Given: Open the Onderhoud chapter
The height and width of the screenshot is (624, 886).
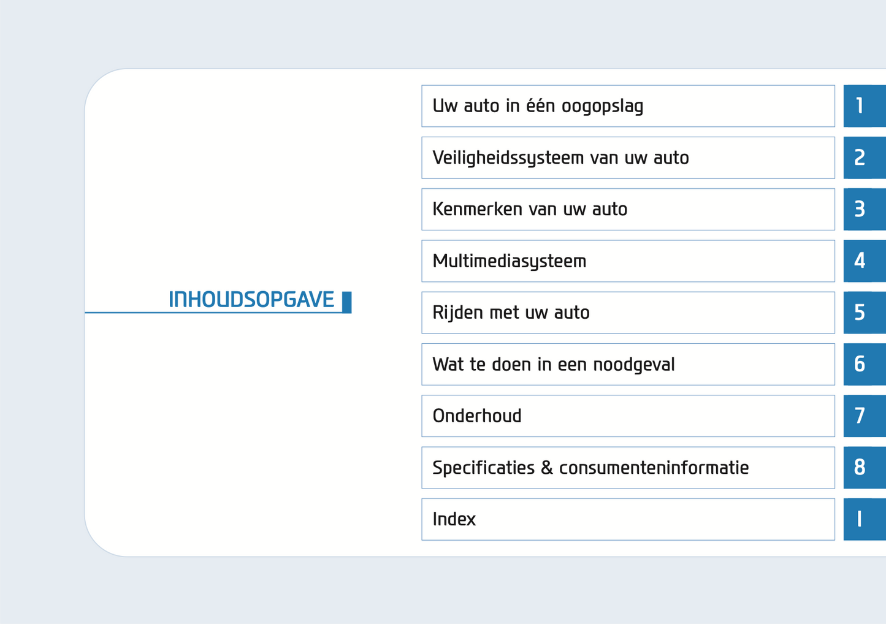Looking at the screenshot, I should pos(628,416).
